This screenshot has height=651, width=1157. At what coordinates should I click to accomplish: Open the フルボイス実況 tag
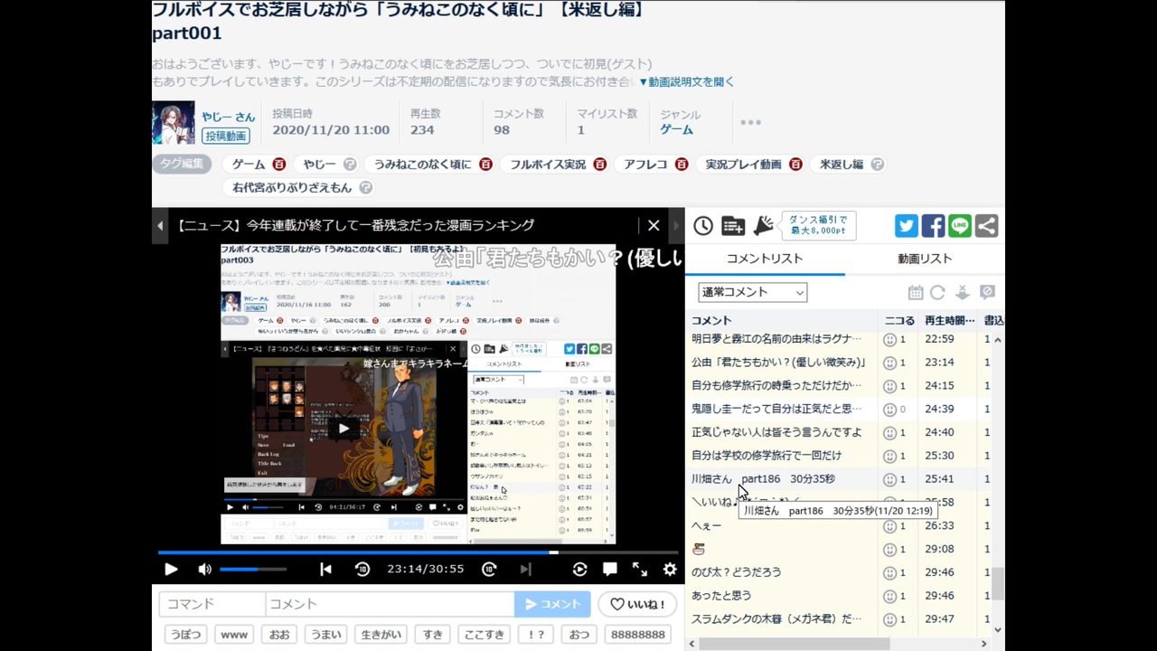tap(548, 165)
